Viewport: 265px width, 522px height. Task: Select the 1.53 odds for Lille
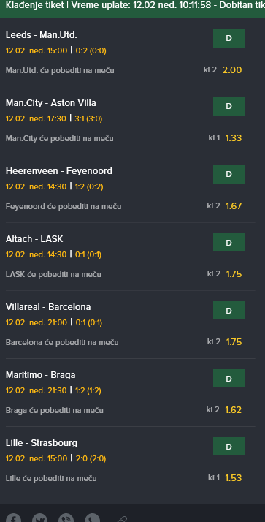(234, 477)
